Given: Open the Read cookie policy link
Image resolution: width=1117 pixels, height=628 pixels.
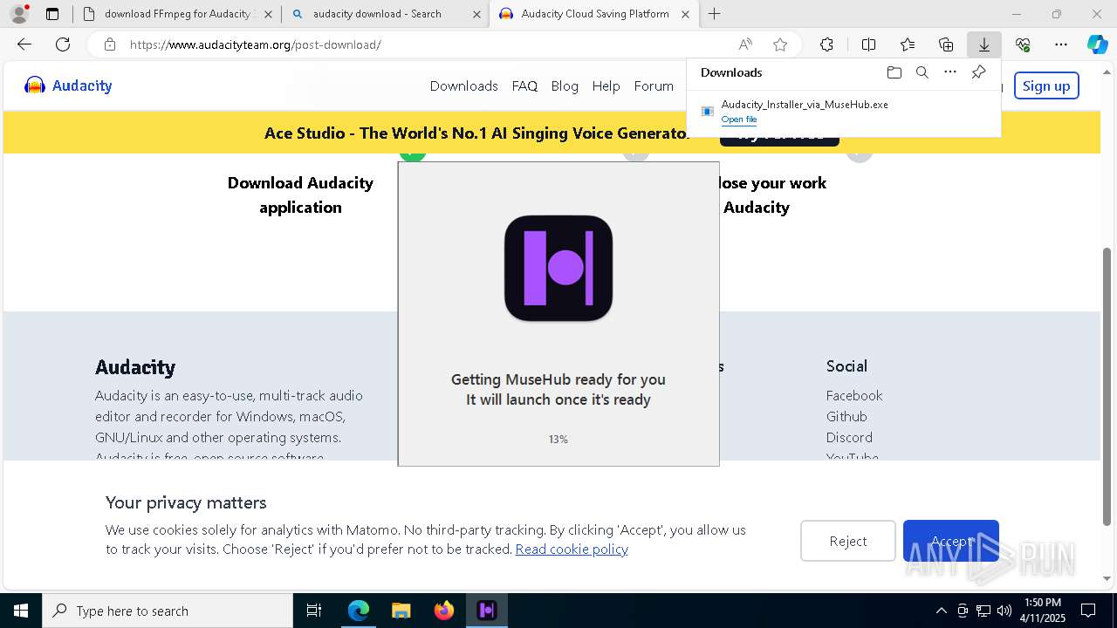Looking at the screenshot, I should 572,549.
